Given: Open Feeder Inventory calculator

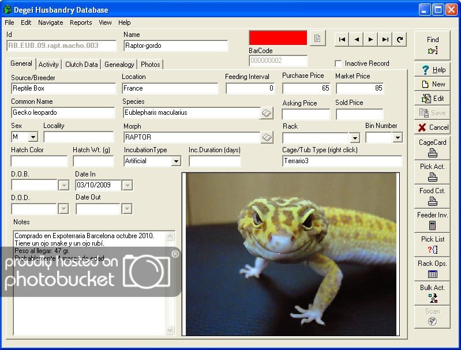Looking at the screenshot, I should click(433, 220).
